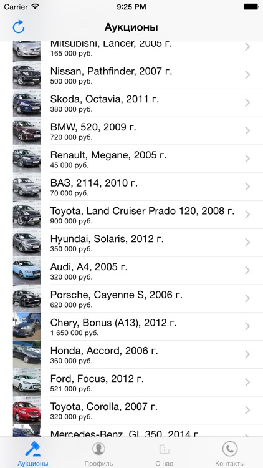View the Mitsubishi Lancer car photo
The image size is (263, 468).
coord(27,51)
